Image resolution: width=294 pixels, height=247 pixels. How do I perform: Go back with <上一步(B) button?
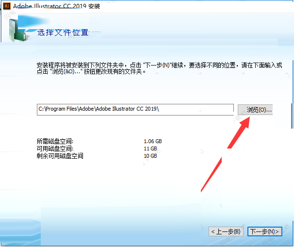click(x=226, y=231)
